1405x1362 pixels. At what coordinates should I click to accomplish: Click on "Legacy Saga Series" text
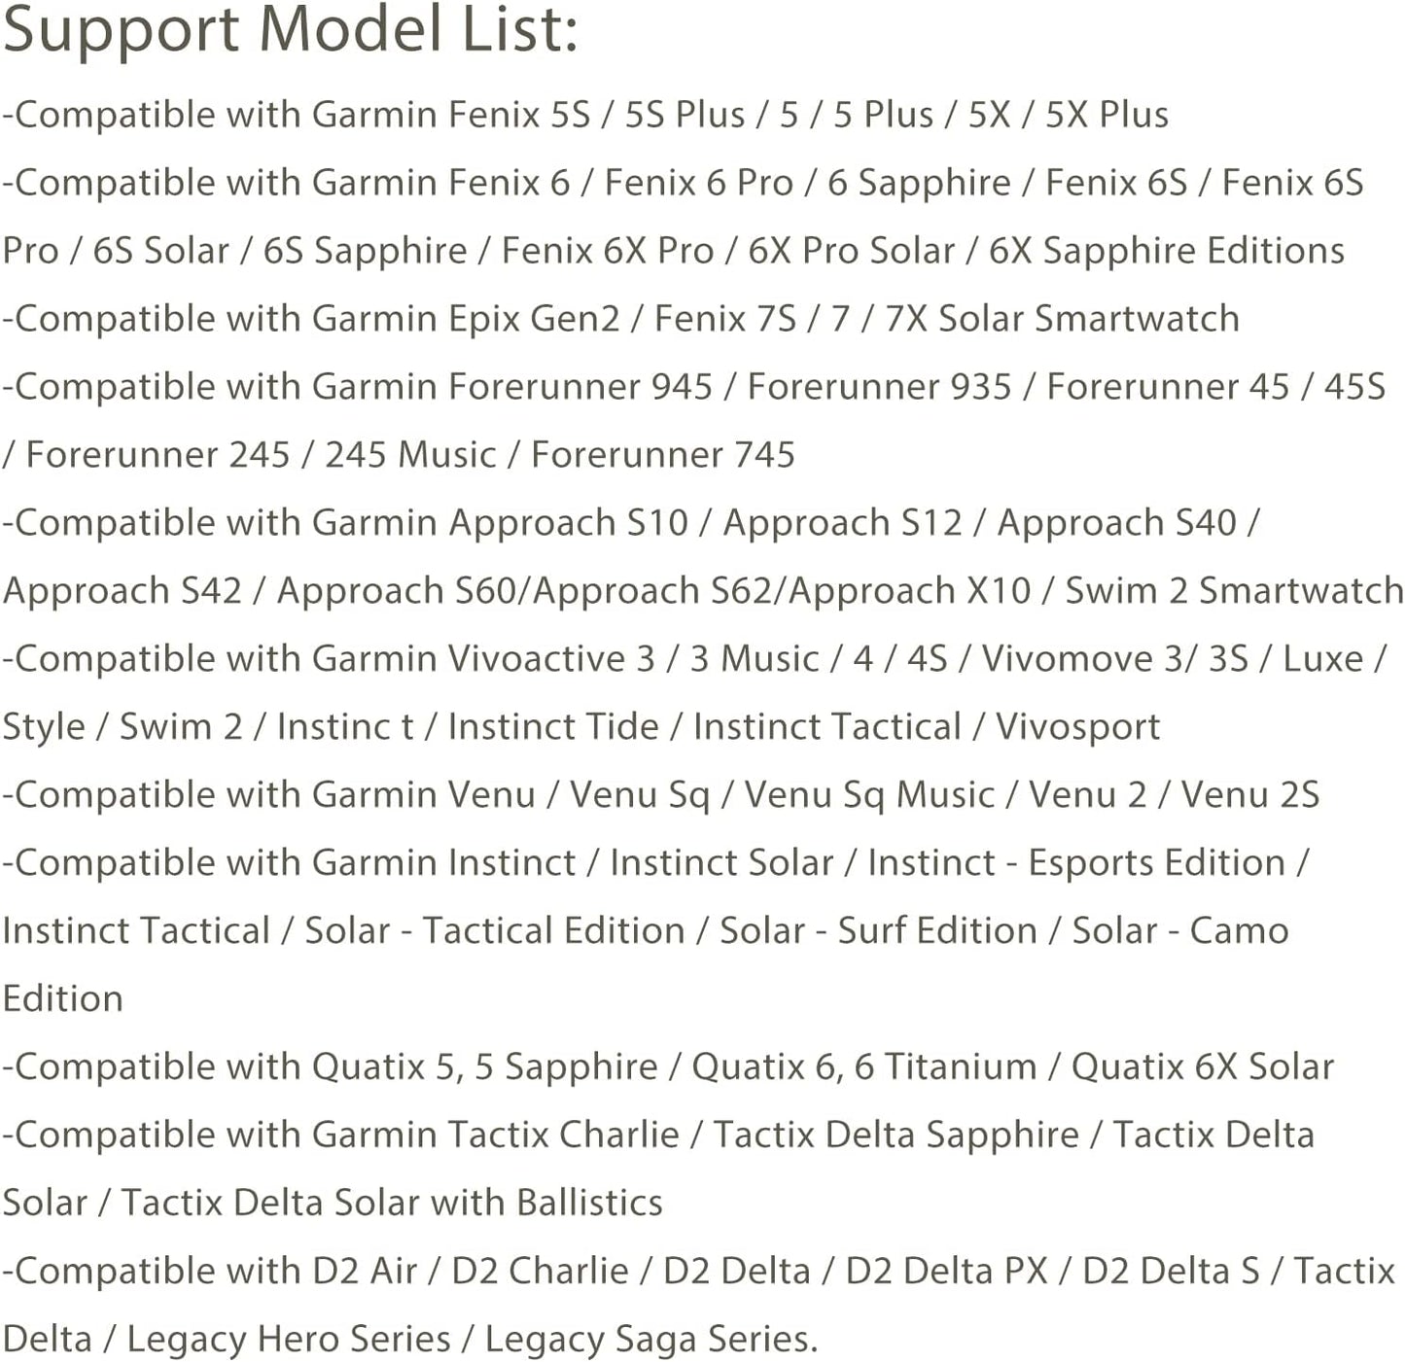pyautogui.click(x=649, y=1340)
